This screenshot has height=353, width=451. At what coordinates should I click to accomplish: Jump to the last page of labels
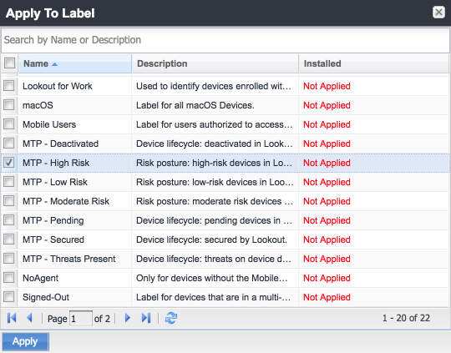click(x=146, y=318)
